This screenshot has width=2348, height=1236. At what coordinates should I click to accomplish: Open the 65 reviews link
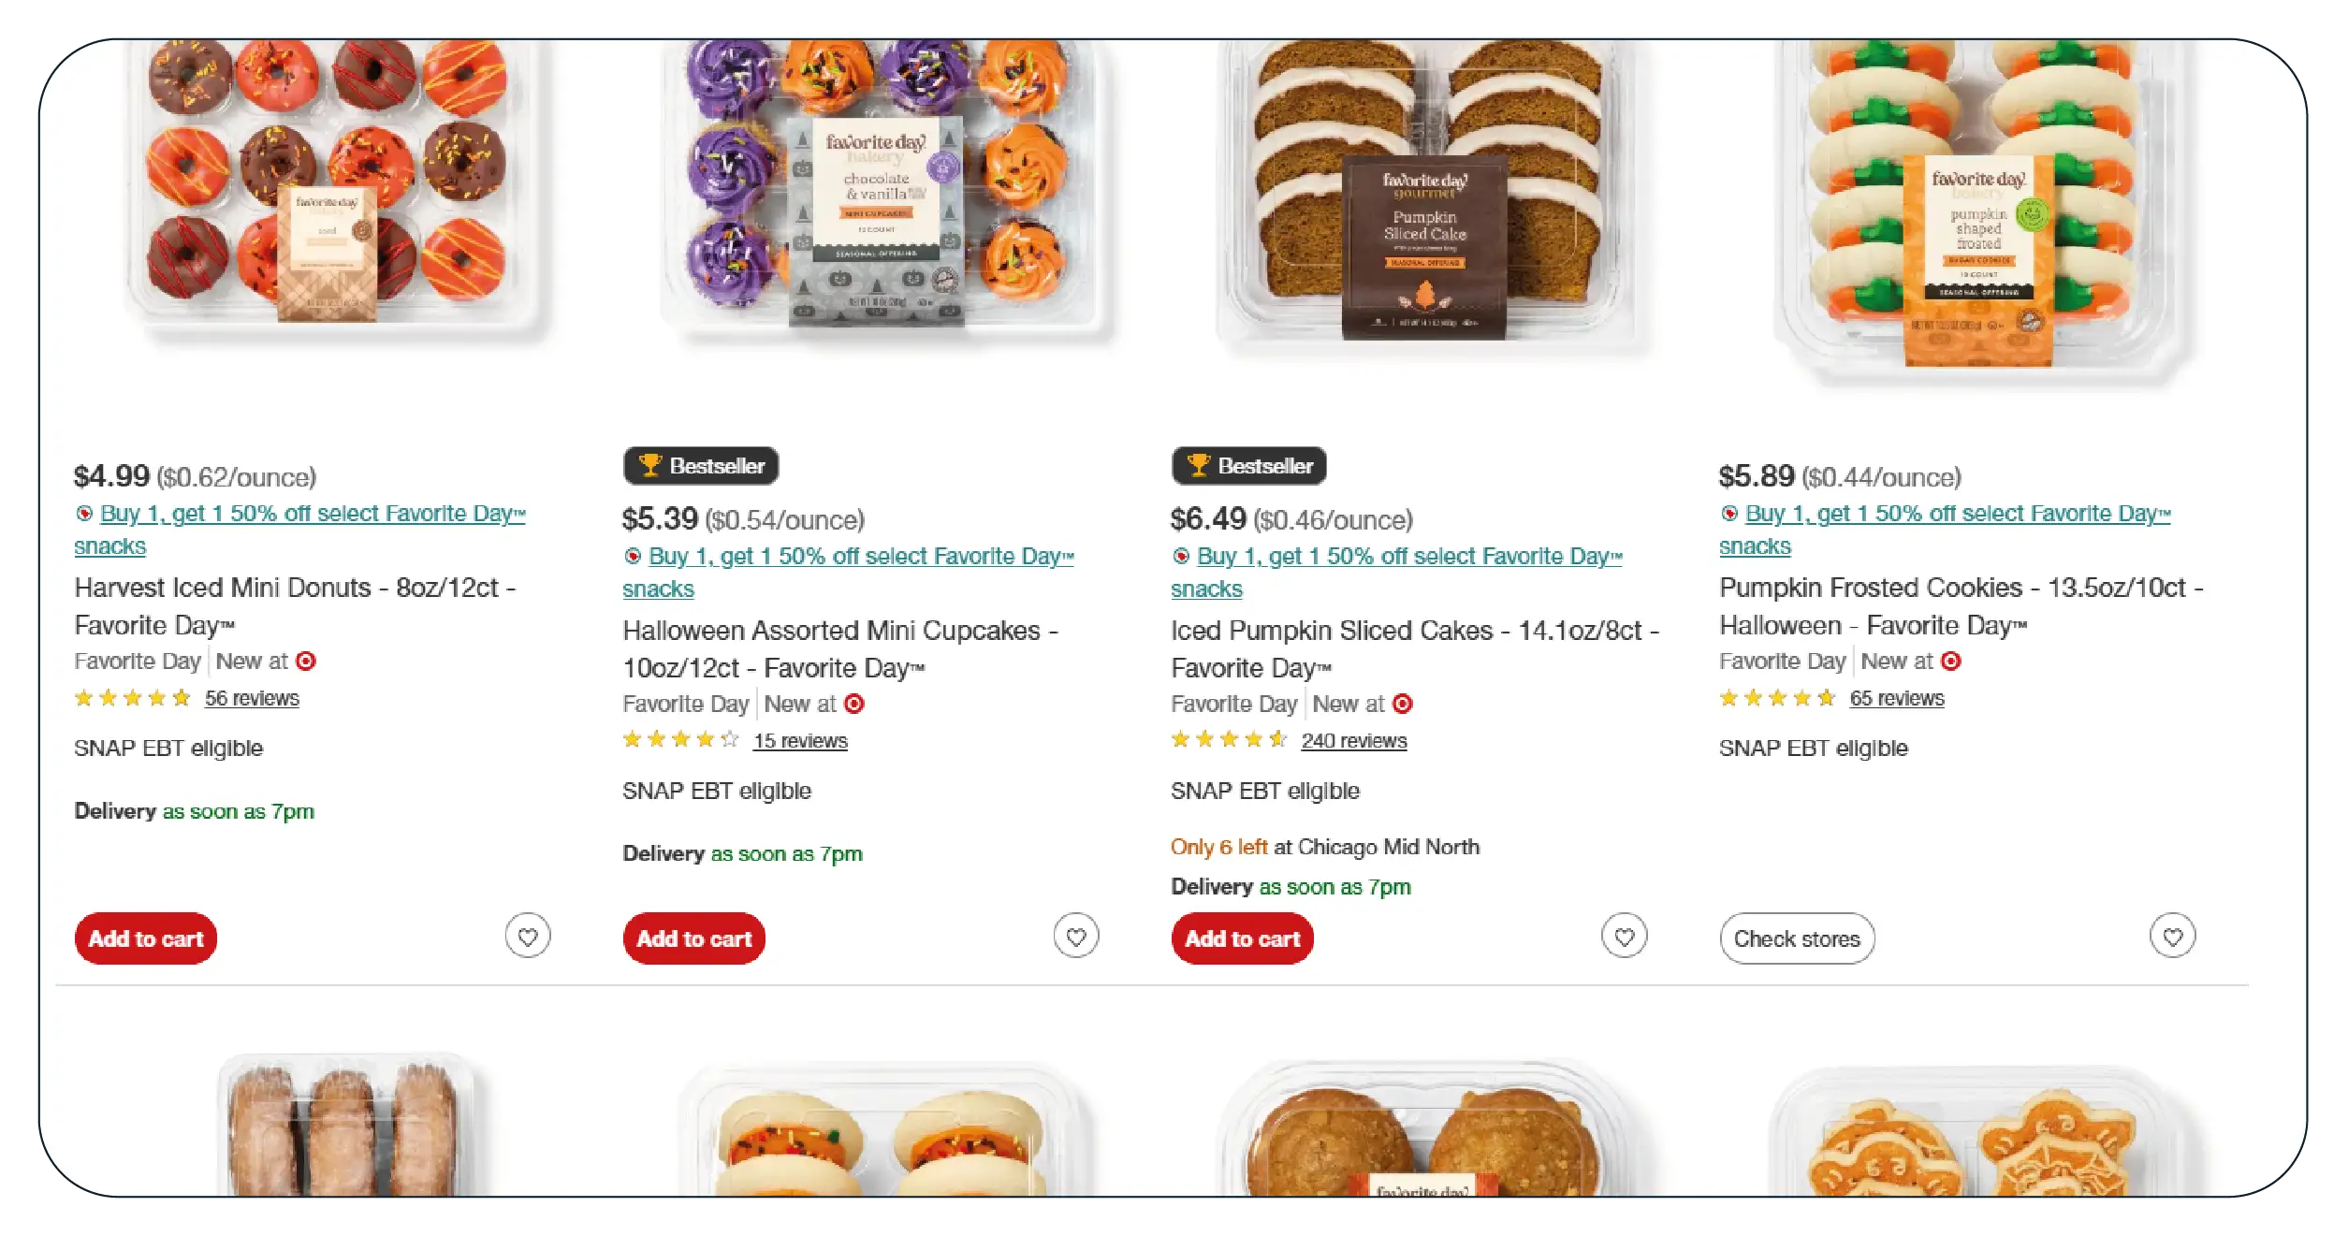tap(1897, 698)
